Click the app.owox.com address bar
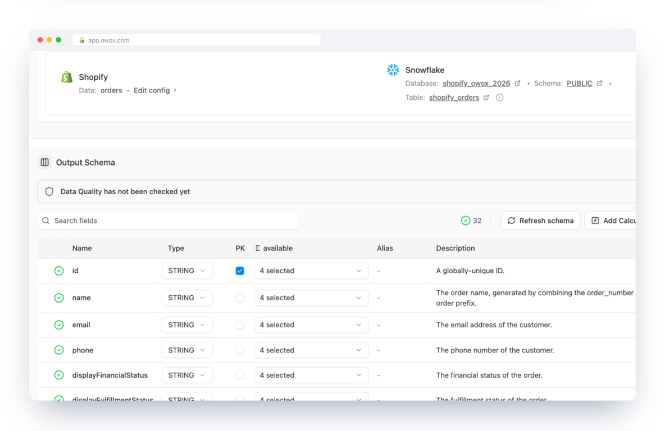Image resolution: width=665 pixels, height=431 pixels. tap(197, 40)
